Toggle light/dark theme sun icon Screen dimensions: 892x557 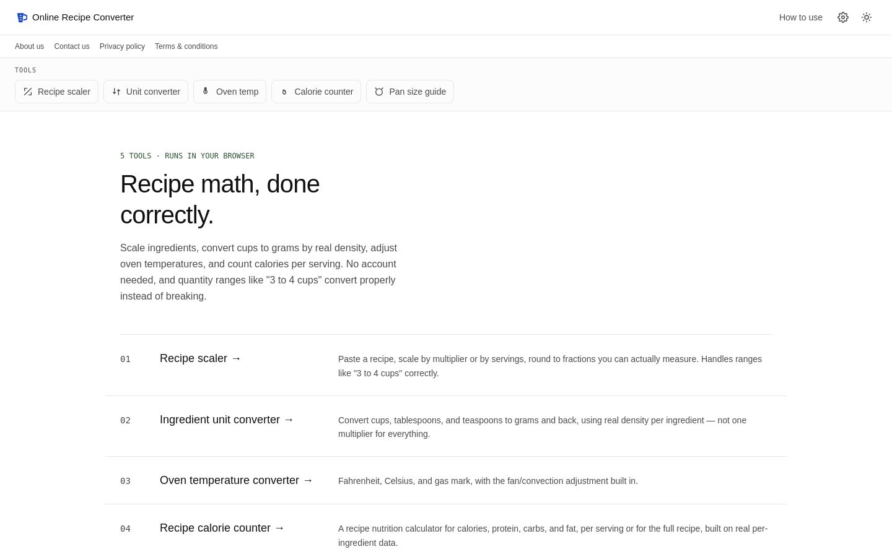point(867,17)
